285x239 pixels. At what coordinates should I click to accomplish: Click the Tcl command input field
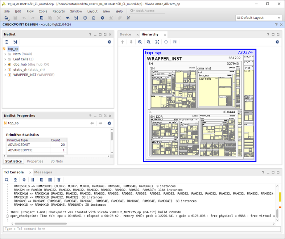[x=142, y=229]
